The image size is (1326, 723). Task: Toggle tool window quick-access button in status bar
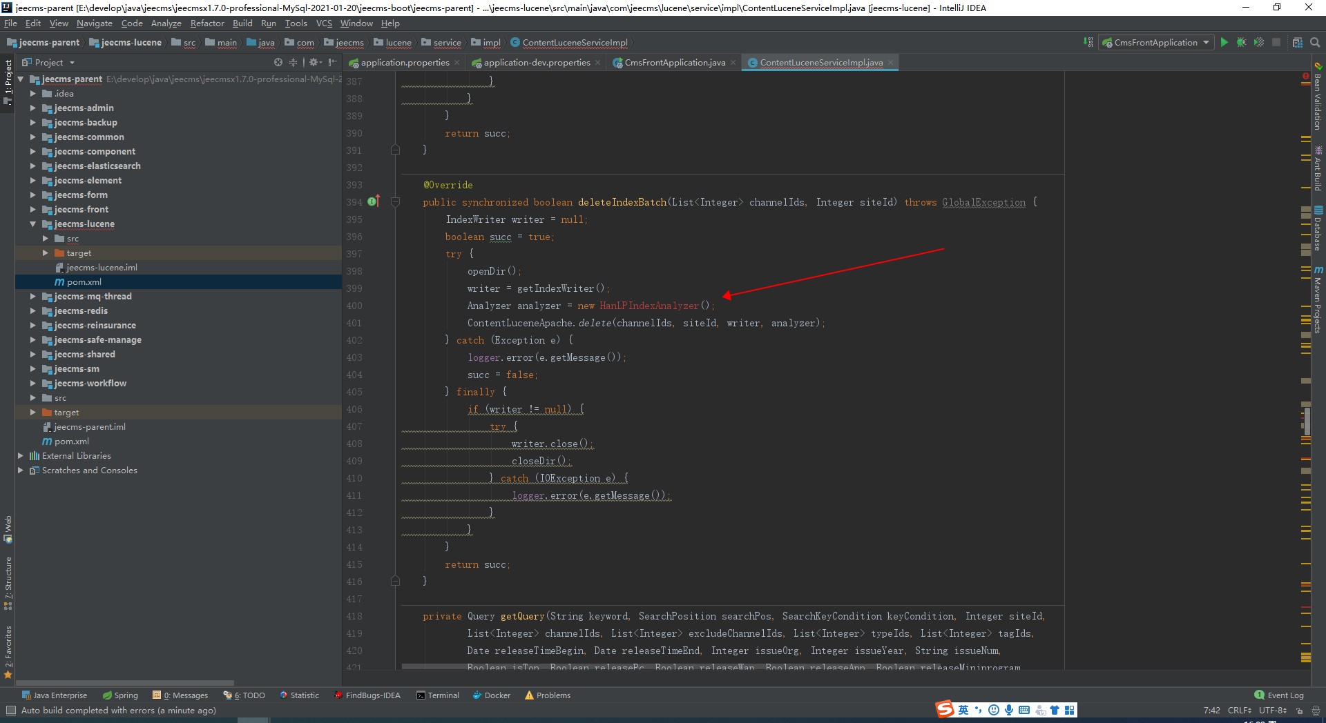click(10, 711)
